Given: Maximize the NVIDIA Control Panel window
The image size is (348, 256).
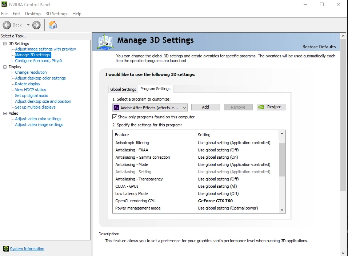Looking at the screenshot, I should click(x=322, y=4).
